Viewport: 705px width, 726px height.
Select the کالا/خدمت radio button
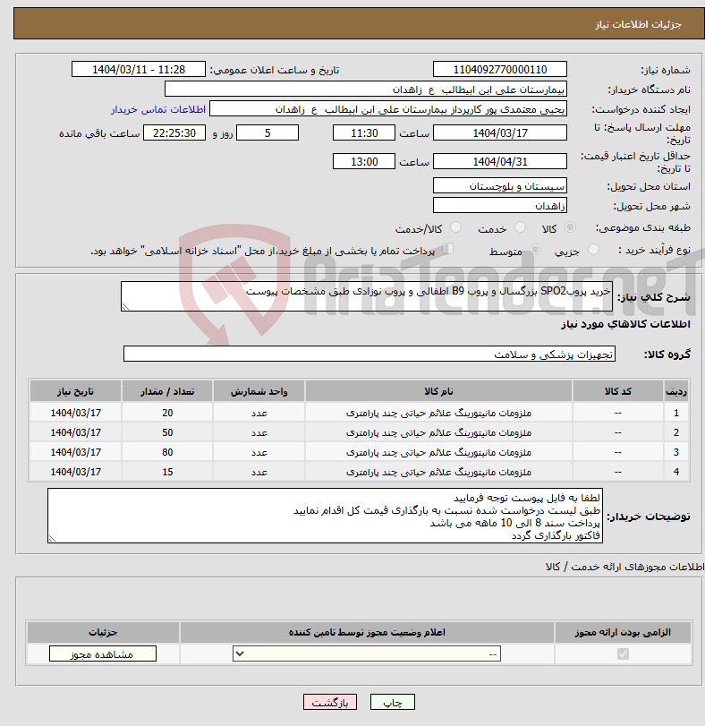(x=456, y=226)
